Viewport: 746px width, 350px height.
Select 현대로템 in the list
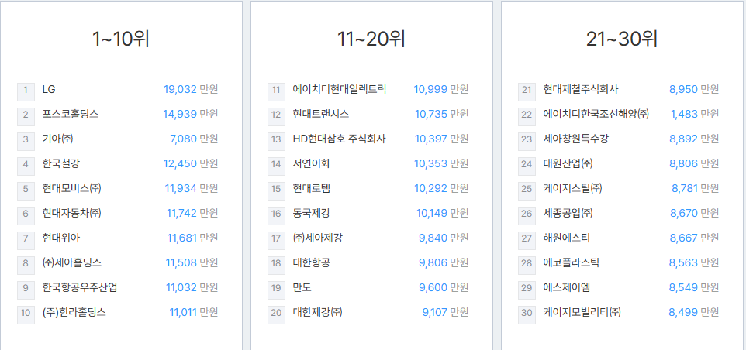tap(311, 188)
